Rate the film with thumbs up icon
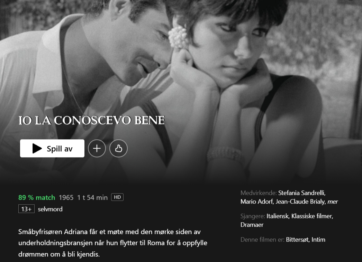The height and width of the screenshot is (262, 362). coord(118,148)
